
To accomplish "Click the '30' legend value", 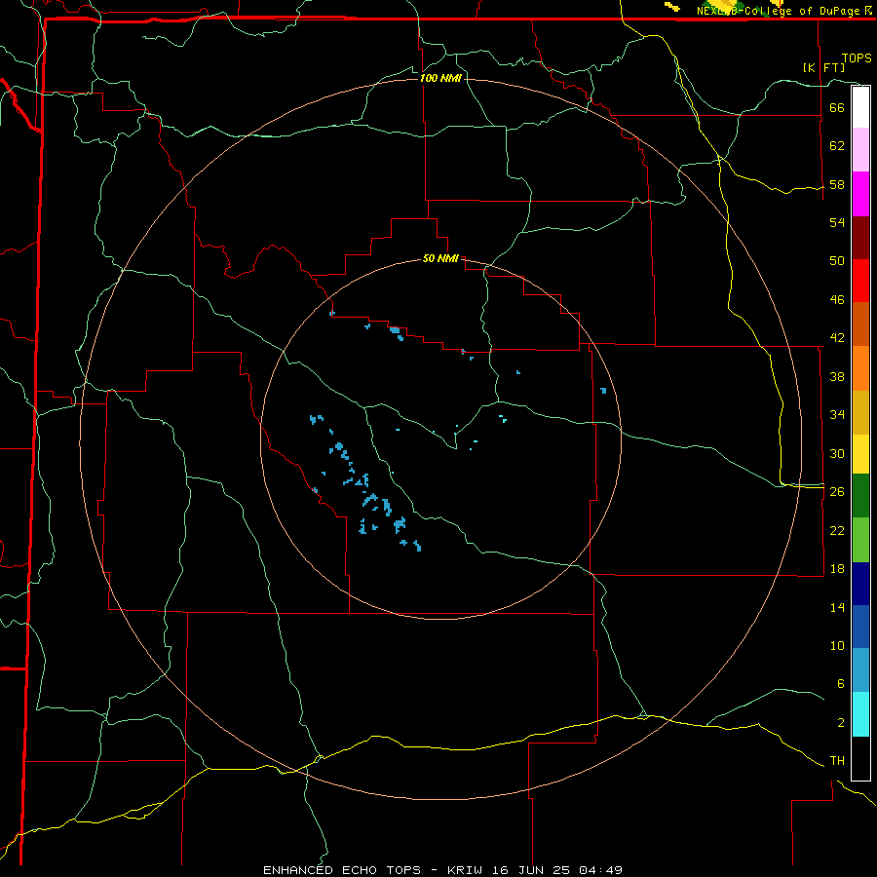I will point(837,453).
